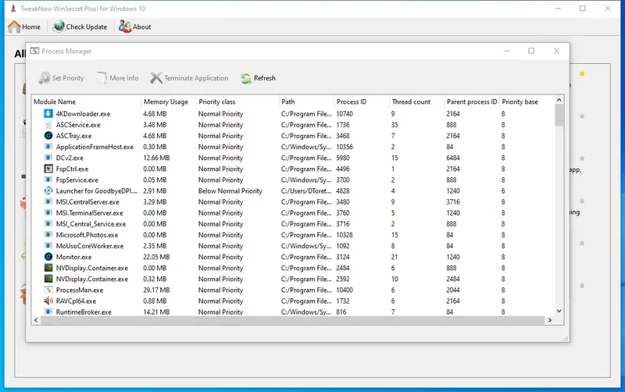
Task: Sort by Thread count column header
Action: 416,102
